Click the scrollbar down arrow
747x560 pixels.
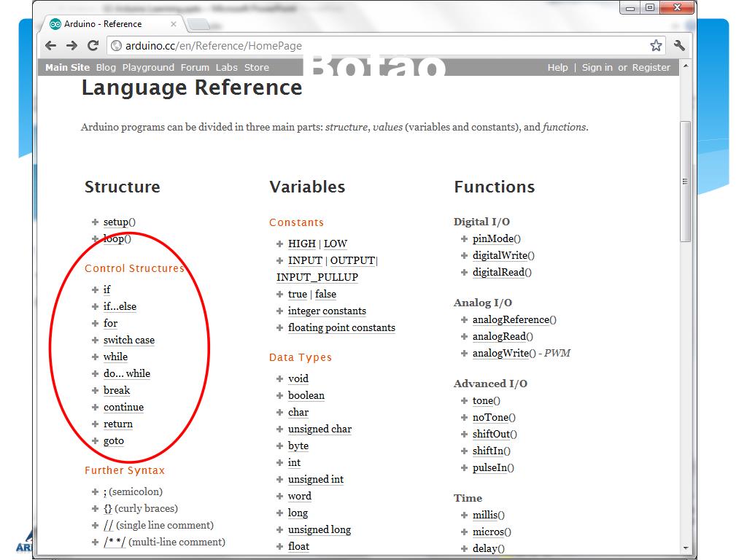(686, 548)
